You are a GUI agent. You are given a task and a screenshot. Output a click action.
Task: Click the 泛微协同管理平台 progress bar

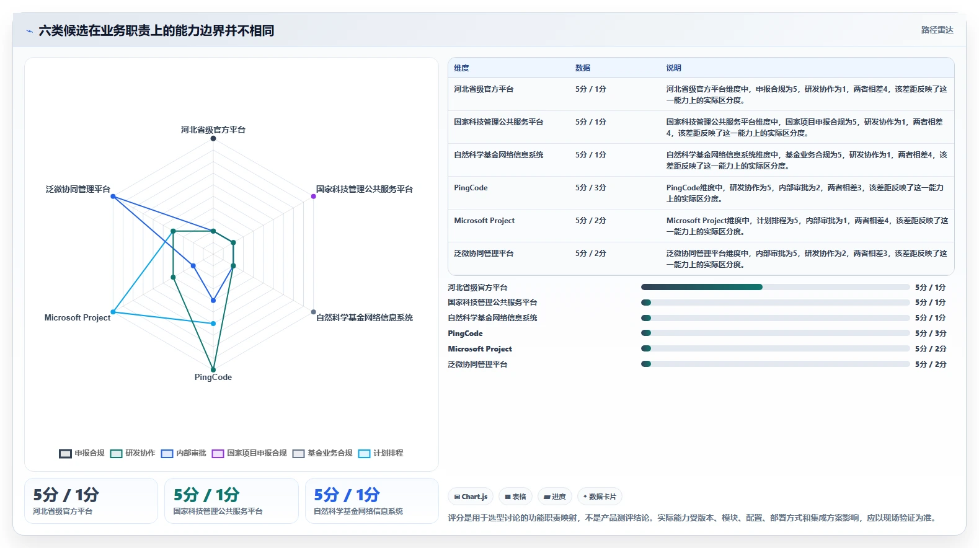point(775,364)
